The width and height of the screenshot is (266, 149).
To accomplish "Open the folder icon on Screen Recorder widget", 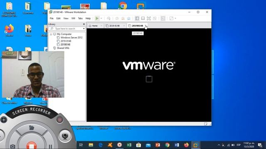I will pos(32,128).
